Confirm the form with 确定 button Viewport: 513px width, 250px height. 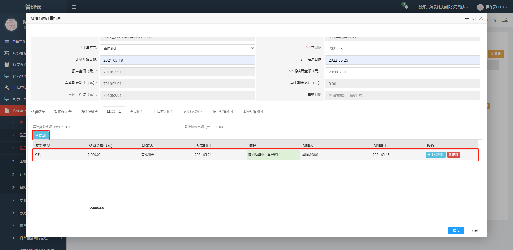point(456,231)
